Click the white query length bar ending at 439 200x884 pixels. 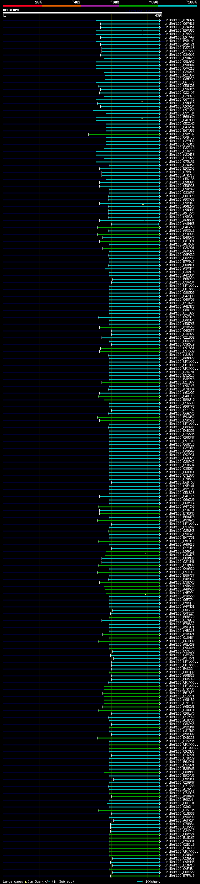point(82,13)
